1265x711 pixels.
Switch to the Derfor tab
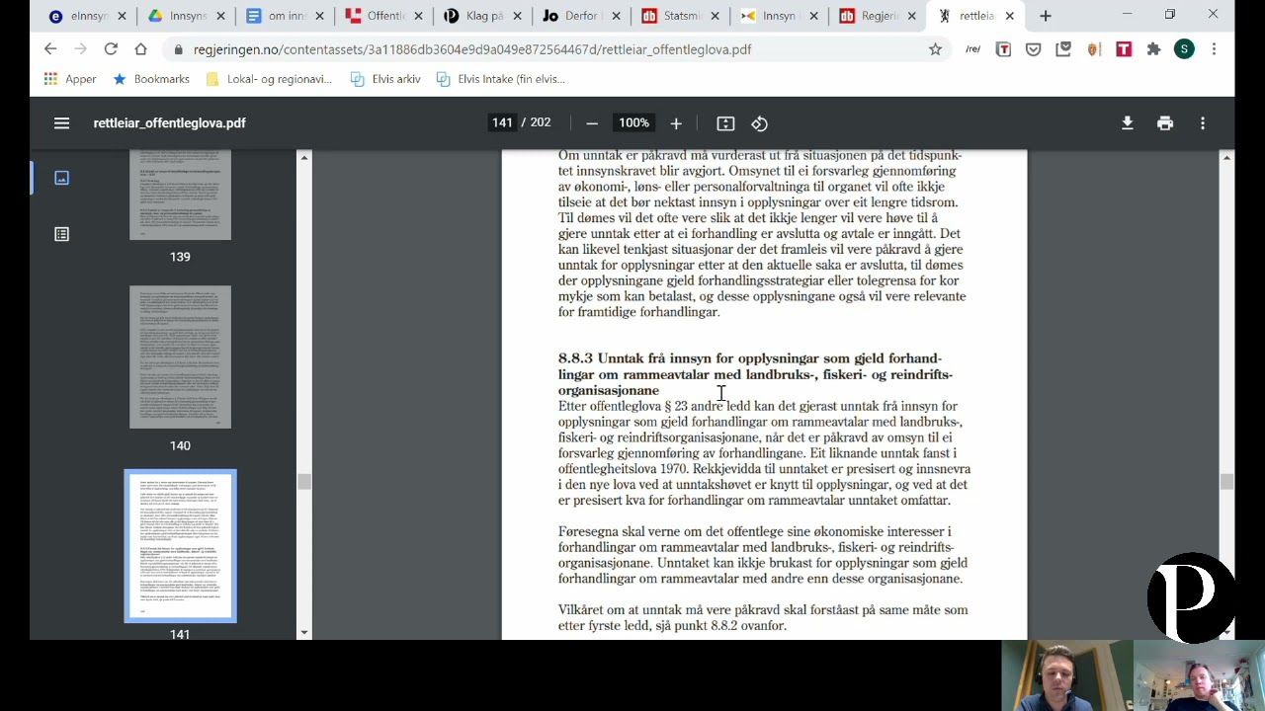pos(574,16)
